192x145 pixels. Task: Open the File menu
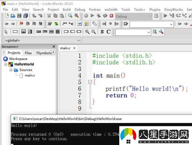[6, 10]
